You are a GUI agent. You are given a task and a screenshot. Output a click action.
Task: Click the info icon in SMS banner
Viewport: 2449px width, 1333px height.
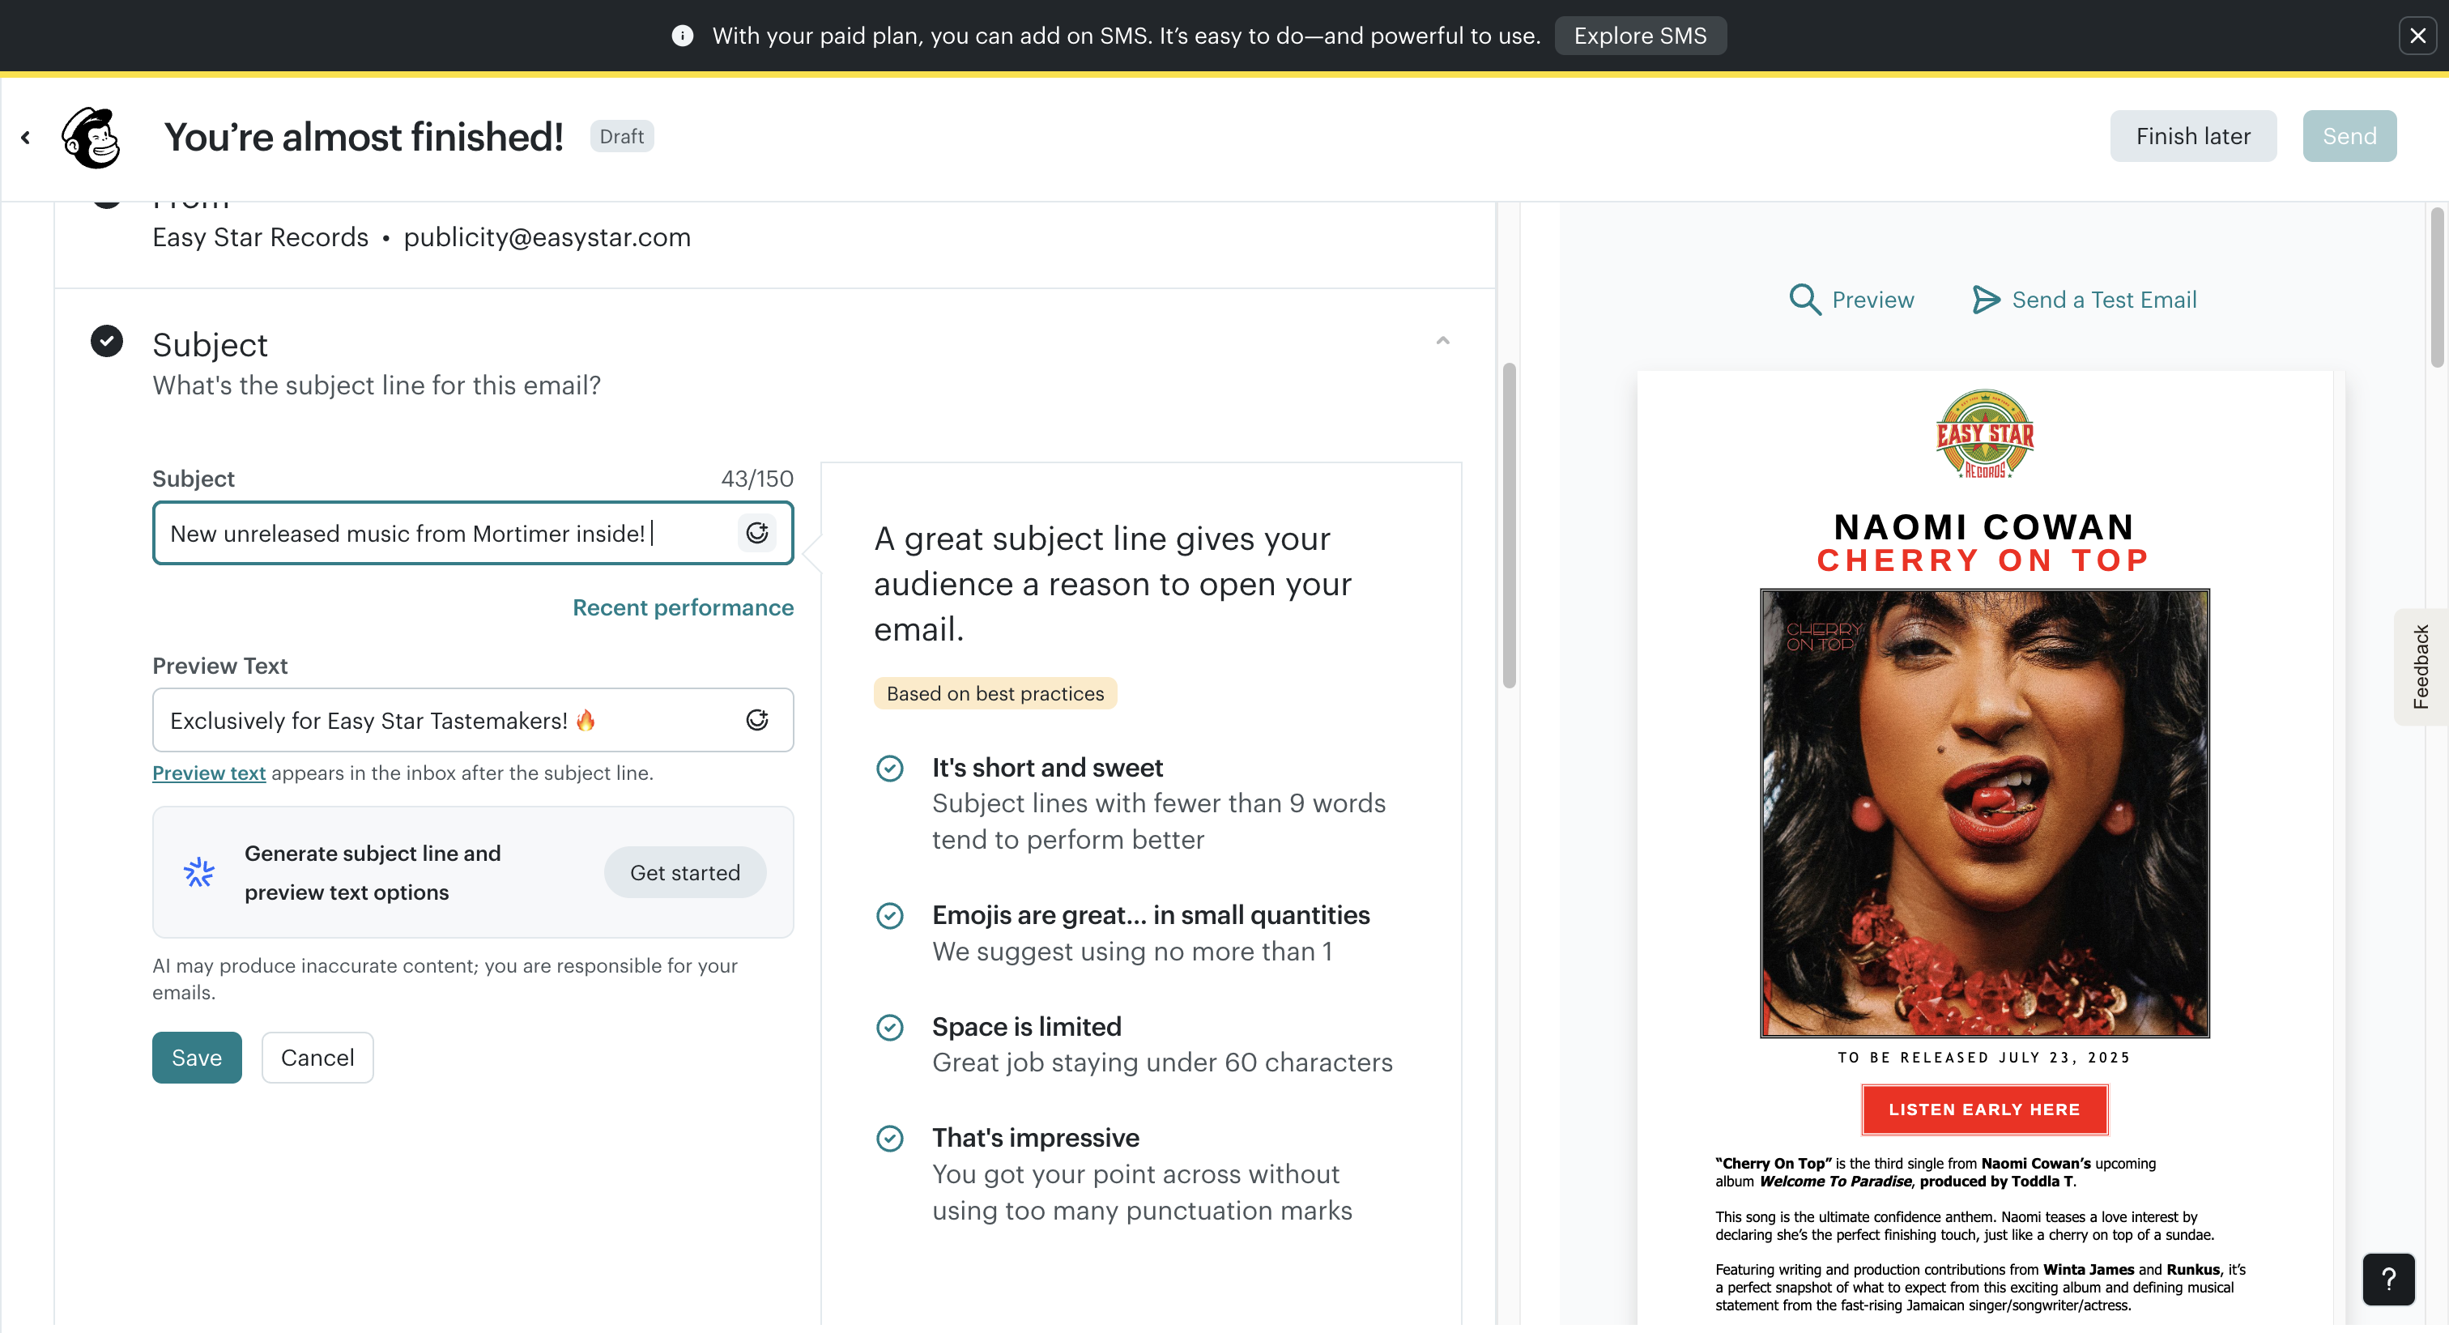[x=682, y=36]
